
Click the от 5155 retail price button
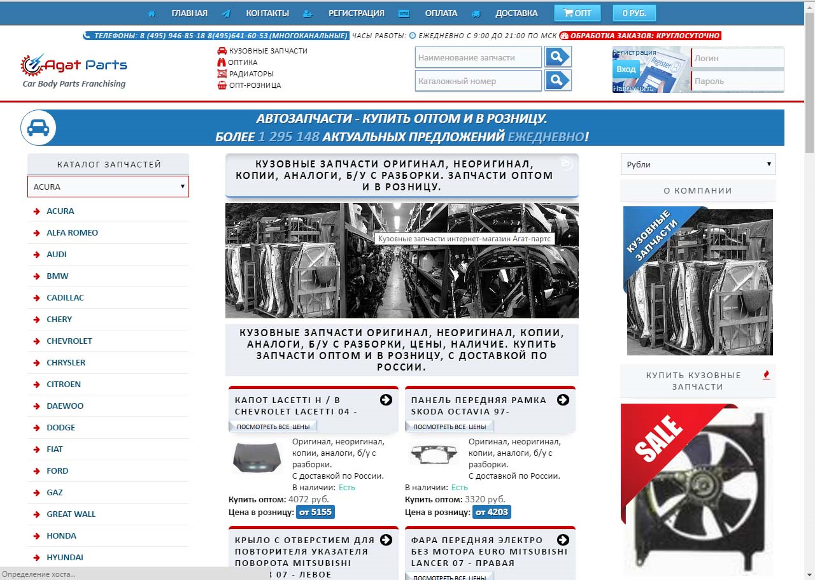[x=315, y=512]
